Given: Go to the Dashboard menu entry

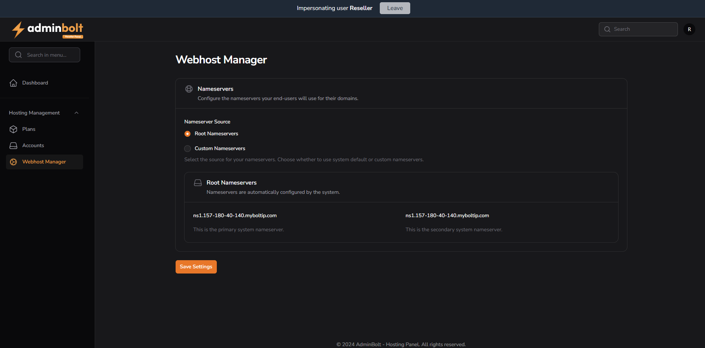Looking at the screenshot, I should 35,83.
